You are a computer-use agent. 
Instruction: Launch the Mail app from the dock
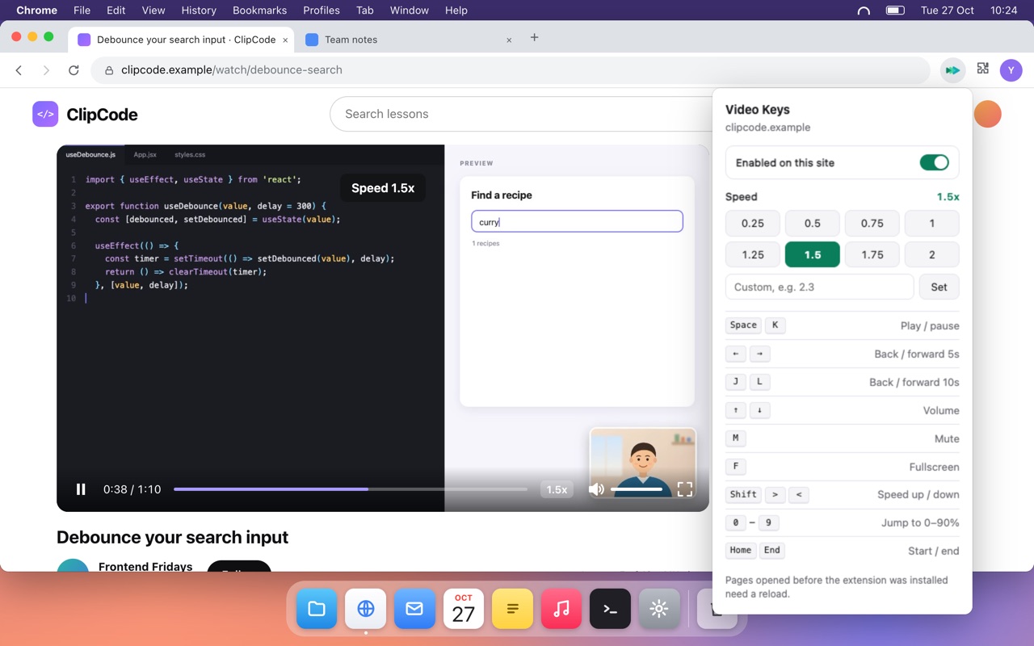414,609
